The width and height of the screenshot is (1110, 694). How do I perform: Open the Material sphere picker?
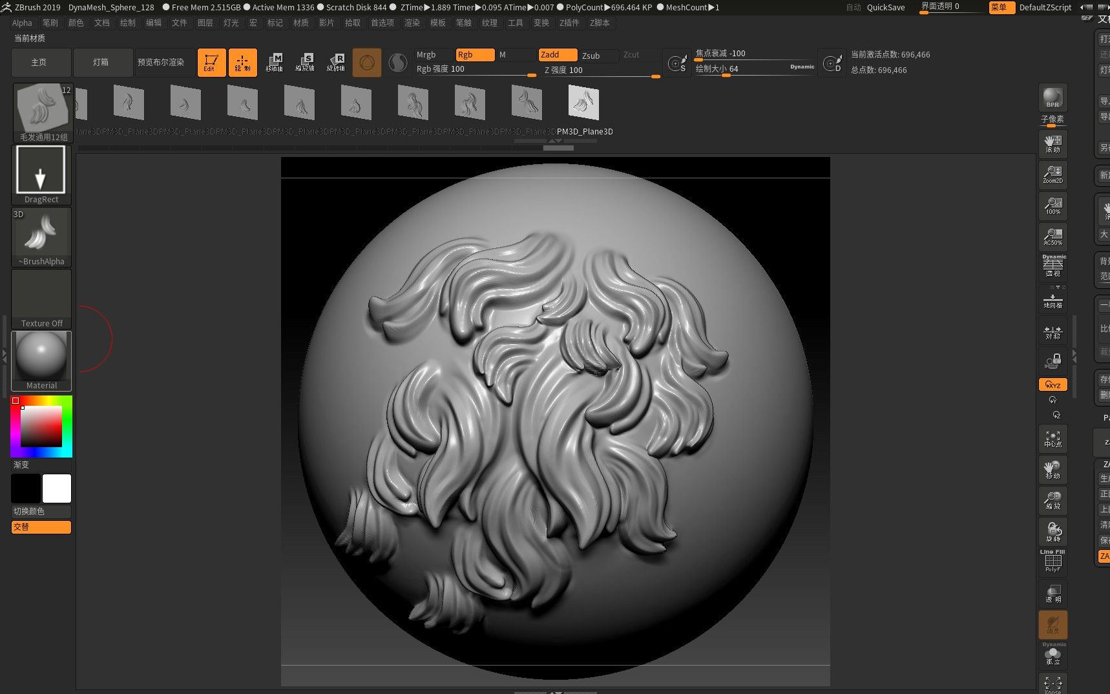(x=41, y=359)
